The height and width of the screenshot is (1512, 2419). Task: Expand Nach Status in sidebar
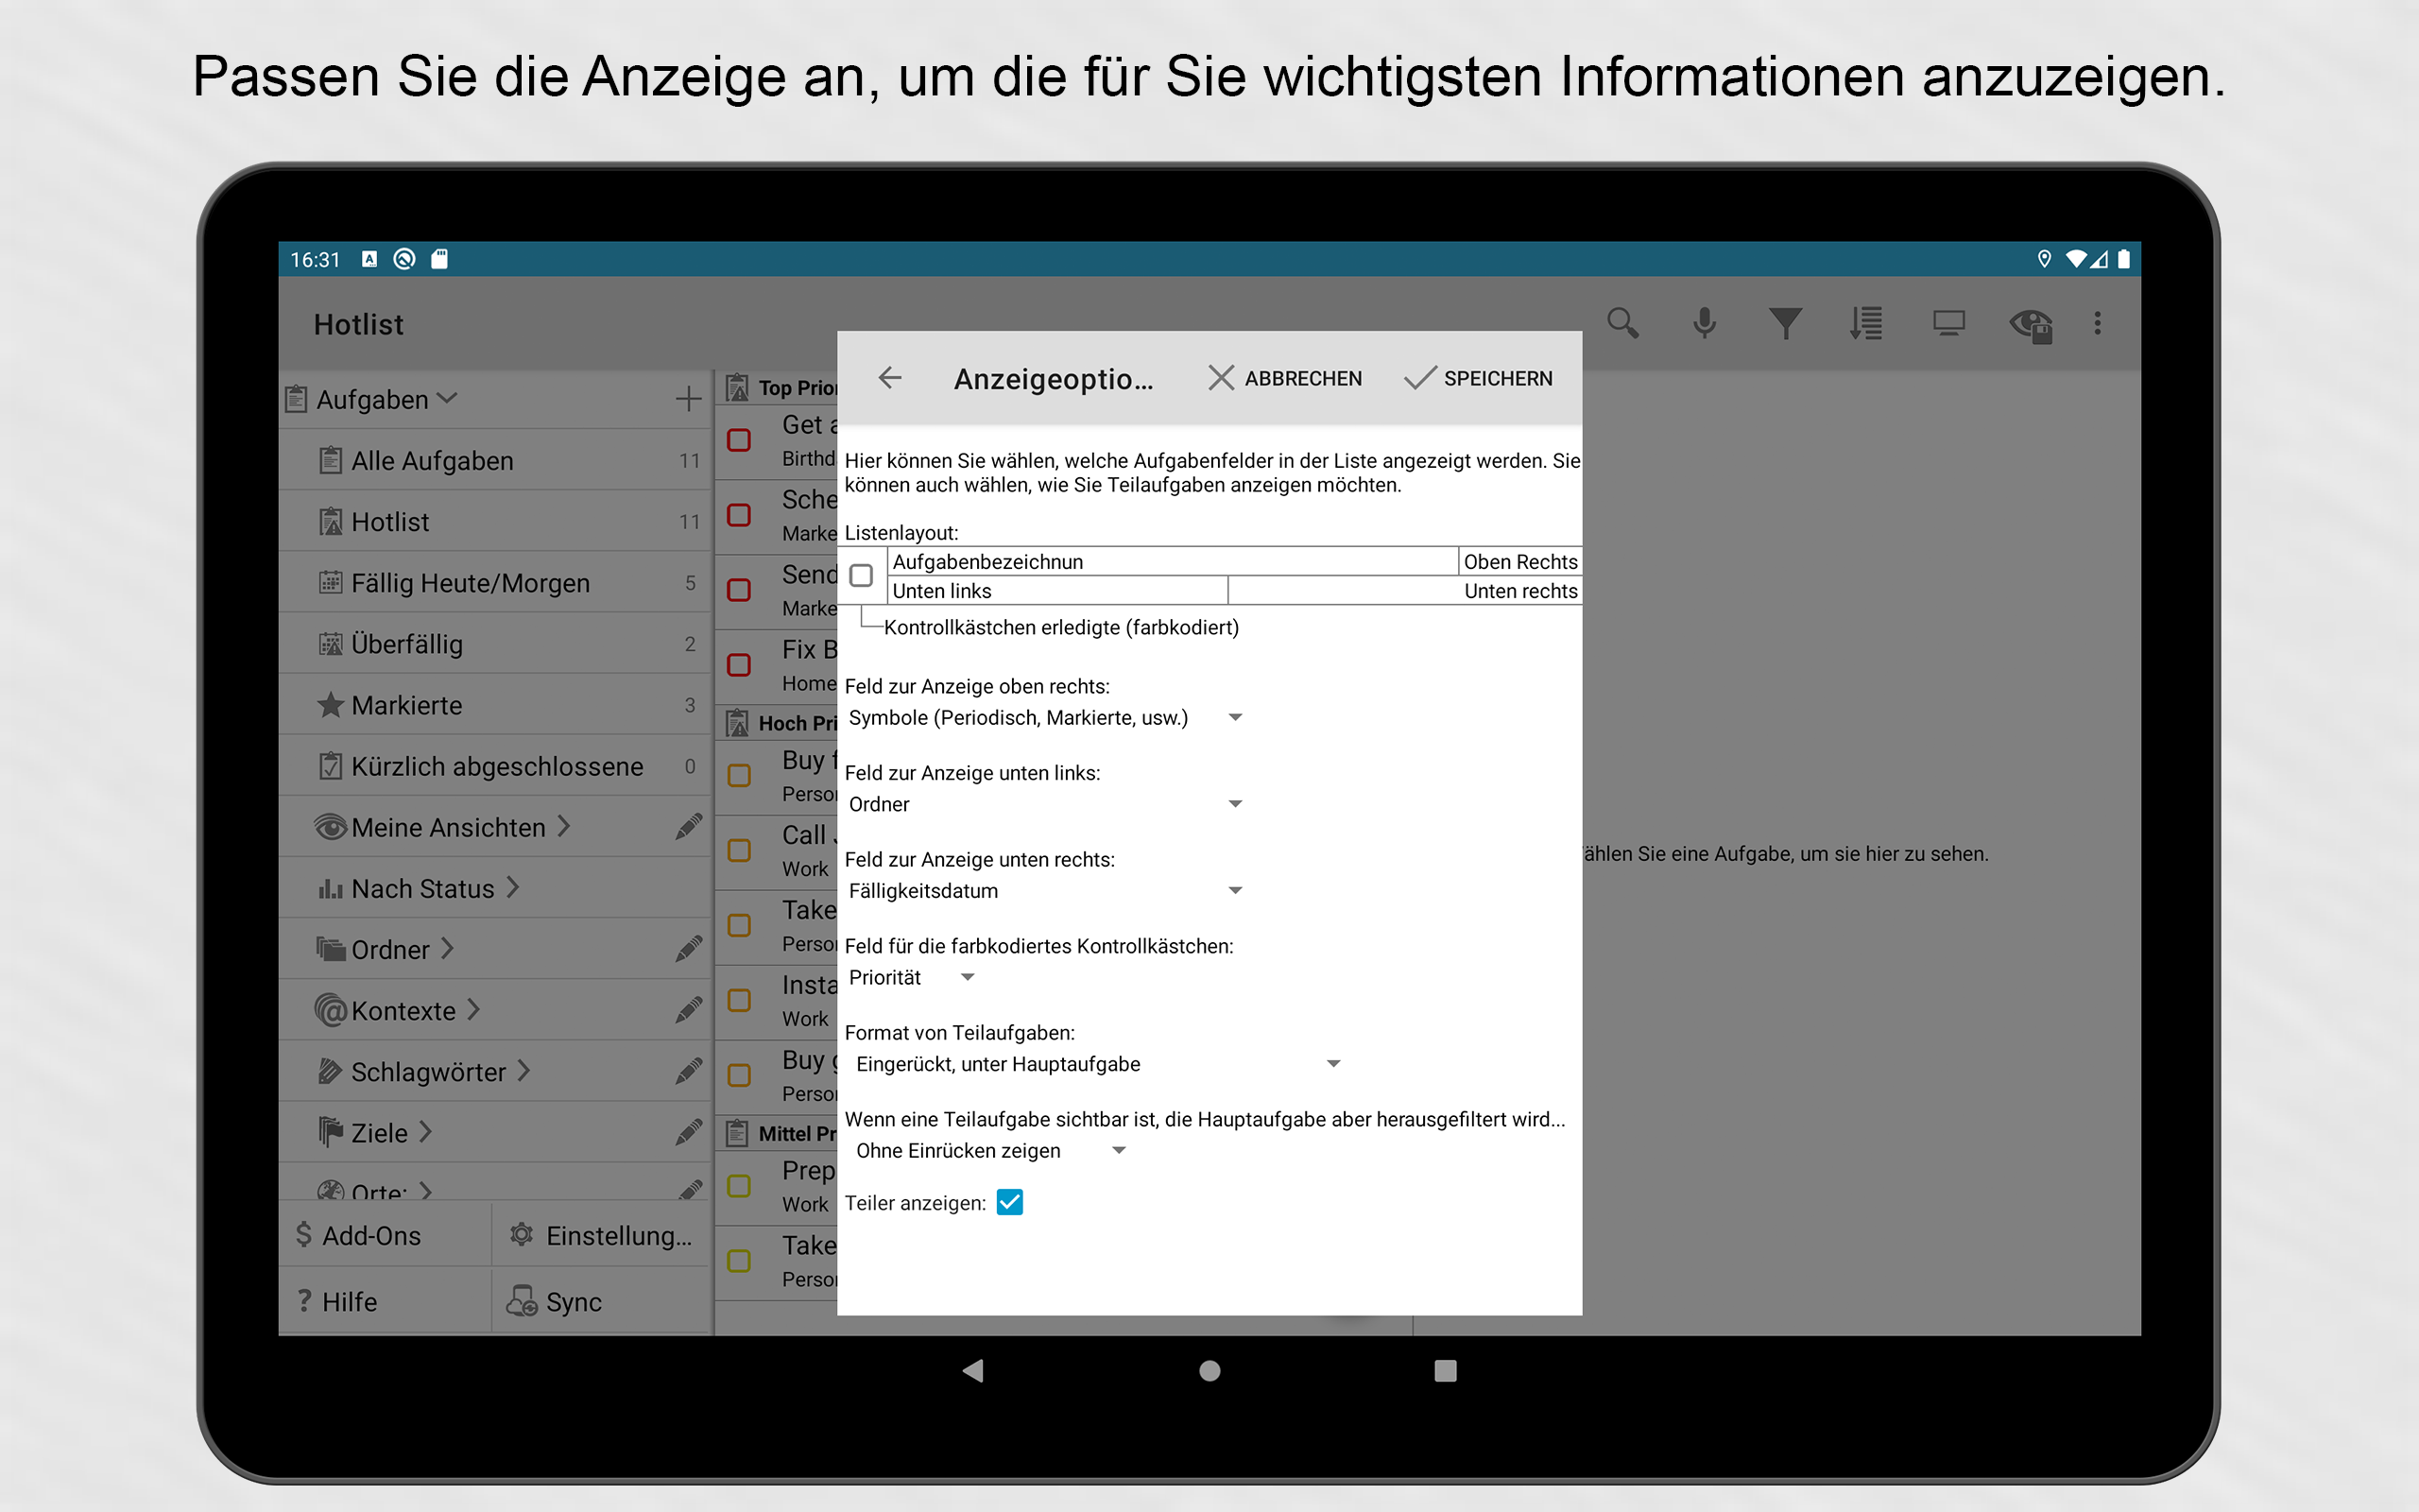tap(512, 888)
